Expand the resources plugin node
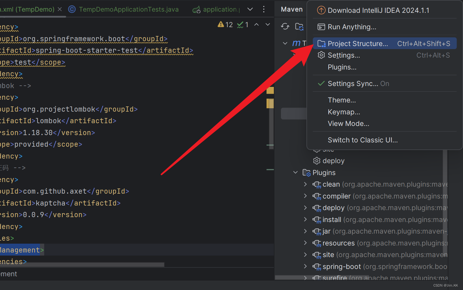This screenshot has width=463, height=290. [305, 243]
